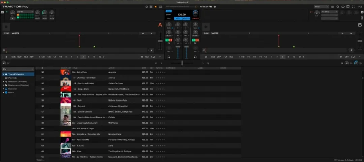Toggle QUANT quantize in master panel
364x162 pixels.
[x=169, y=14]
